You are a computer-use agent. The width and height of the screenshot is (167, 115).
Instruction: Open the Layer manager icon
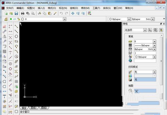click(x=6, y=19)
